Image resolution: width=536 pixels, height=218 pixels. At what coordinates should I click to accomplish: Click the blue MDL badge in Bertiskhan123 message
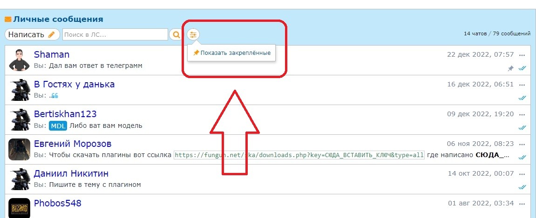pos(58,126)
